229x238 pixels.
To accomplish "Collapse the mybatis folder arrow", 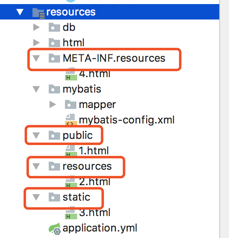I will click(36, 89).
